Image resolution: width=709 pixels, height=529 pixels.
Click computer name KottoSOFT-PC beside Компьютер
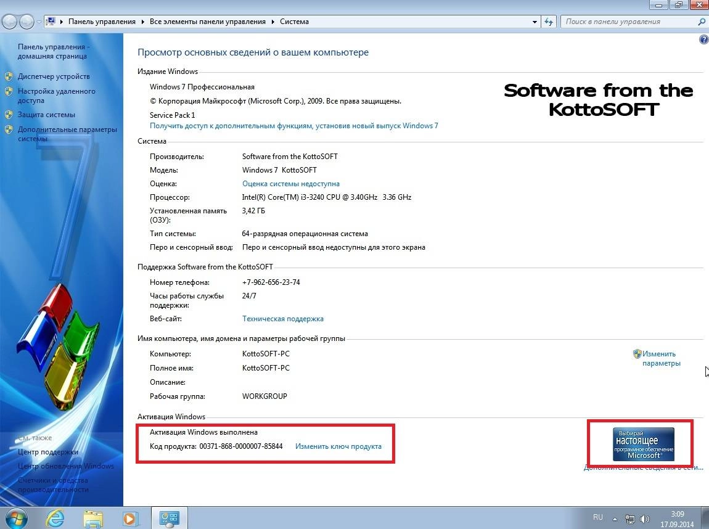[266, 353]
